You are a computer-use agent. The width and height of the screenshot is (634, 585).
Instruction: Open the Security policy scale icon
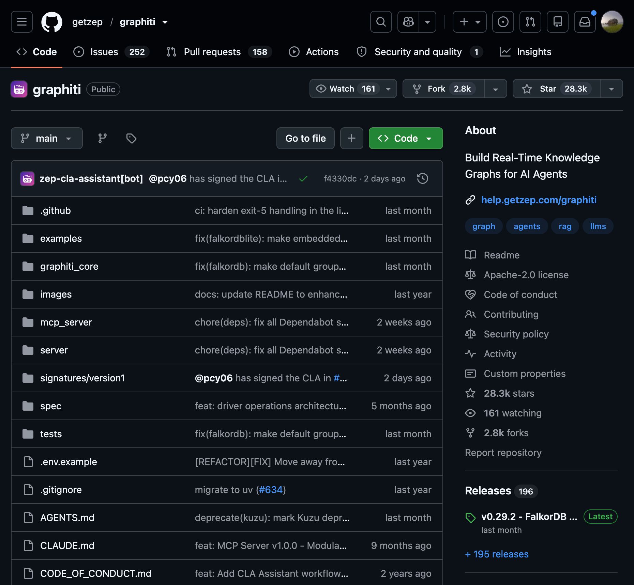click(x=470, y=334)
